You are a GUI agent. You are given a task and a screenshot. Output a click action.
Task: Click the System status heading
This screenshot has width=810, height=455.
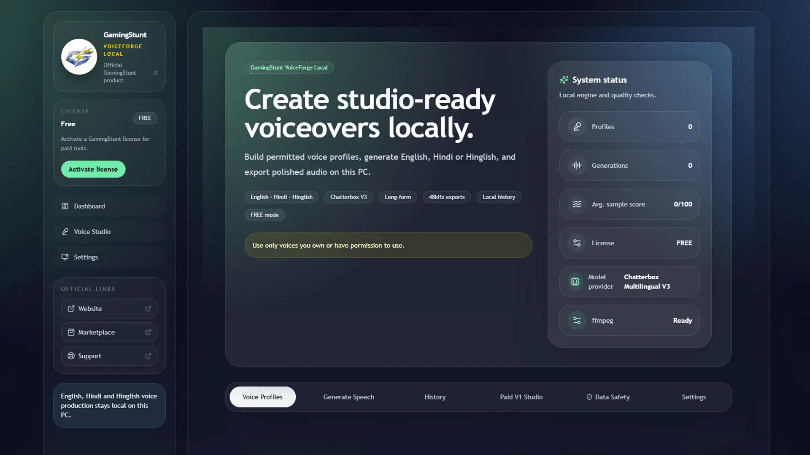point(599,80)
